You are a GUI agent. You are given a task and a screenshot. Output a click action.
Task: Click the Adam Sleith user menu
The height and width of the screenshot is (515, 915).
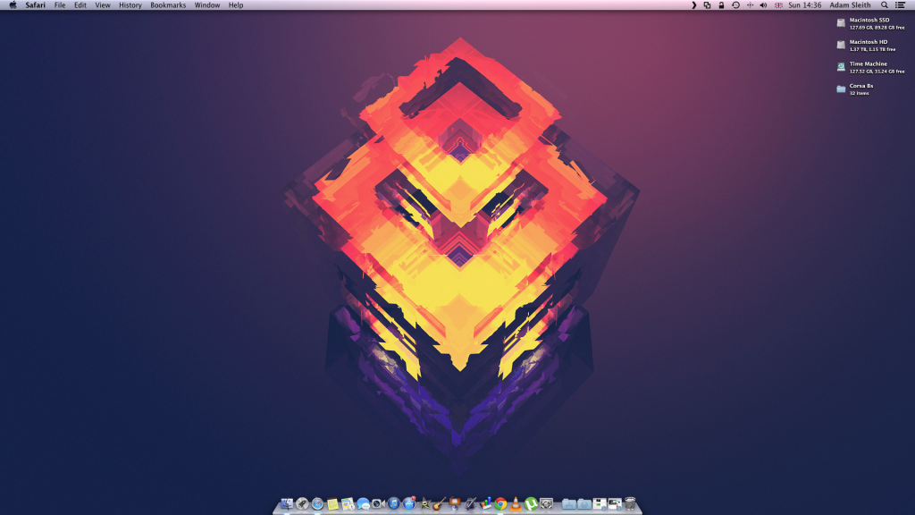(x=851, y=5)
